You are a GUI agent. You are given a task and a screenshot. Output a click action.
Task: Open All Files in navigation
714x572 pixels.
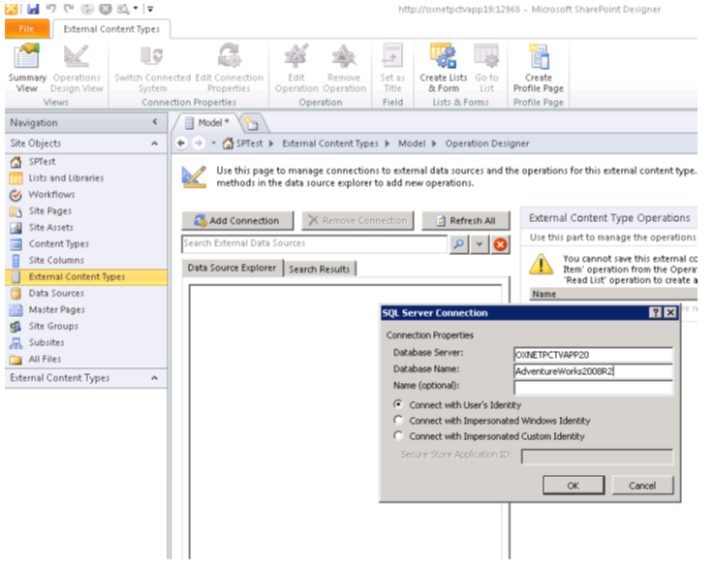click(x=45, y=359)
